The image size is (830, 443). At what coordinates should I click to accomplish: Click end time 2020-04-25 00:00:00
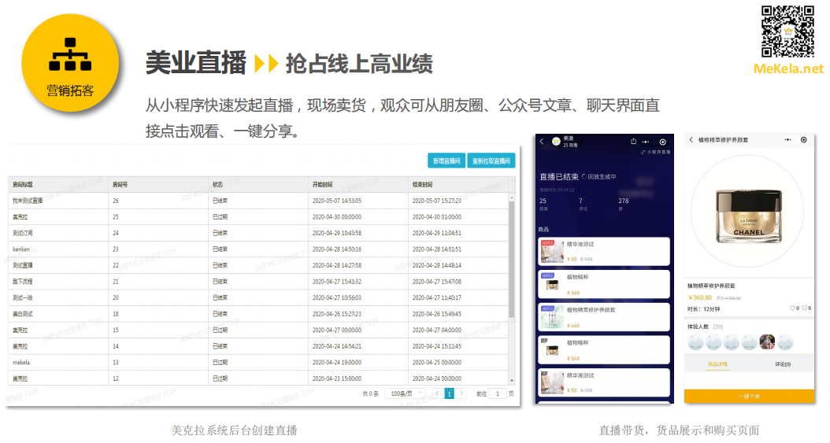tap(437, 363)
